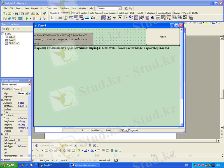Open the Align property dropdown
224x168 pixels.
pyautogui.click(x=26, y=94)
